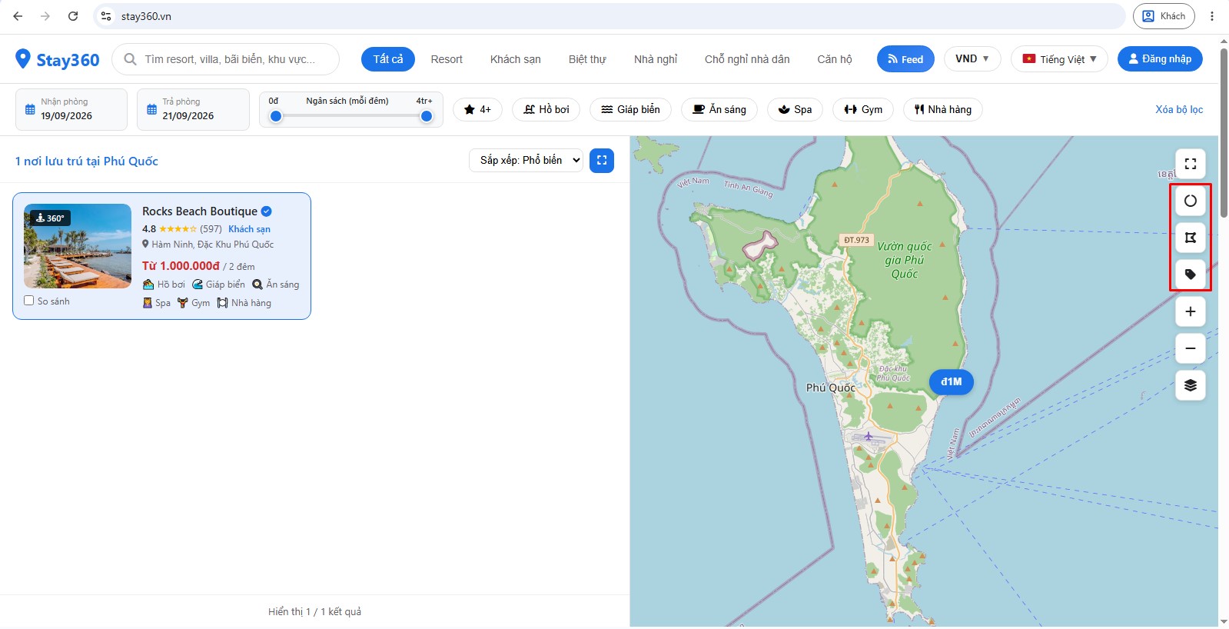Image resolution: width=1229 pixels, height=629 pixels.
Task: Select the circle draw tool on map
Action: pyautogui.click(x=1191, y=201)
